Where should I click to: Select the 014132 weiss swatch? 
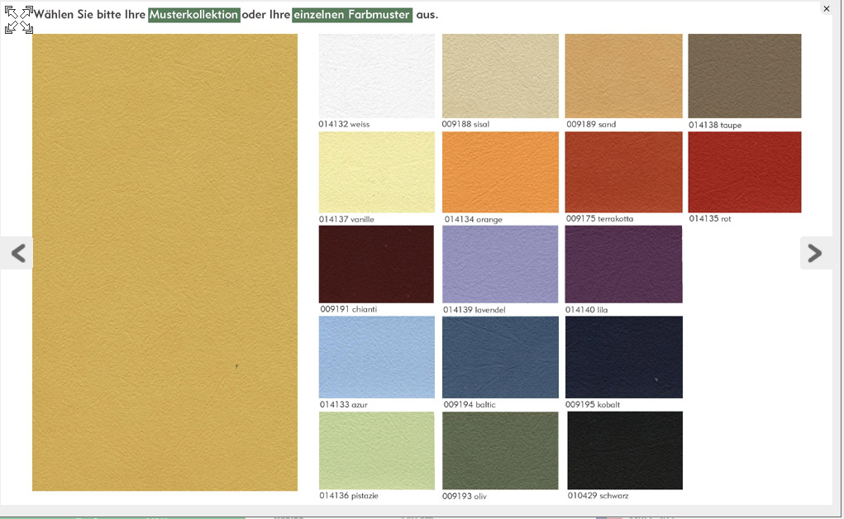point(376,76)
